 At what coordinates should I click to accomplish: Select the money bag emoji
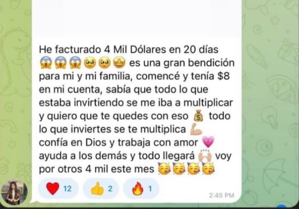click(x=198, y=116)
